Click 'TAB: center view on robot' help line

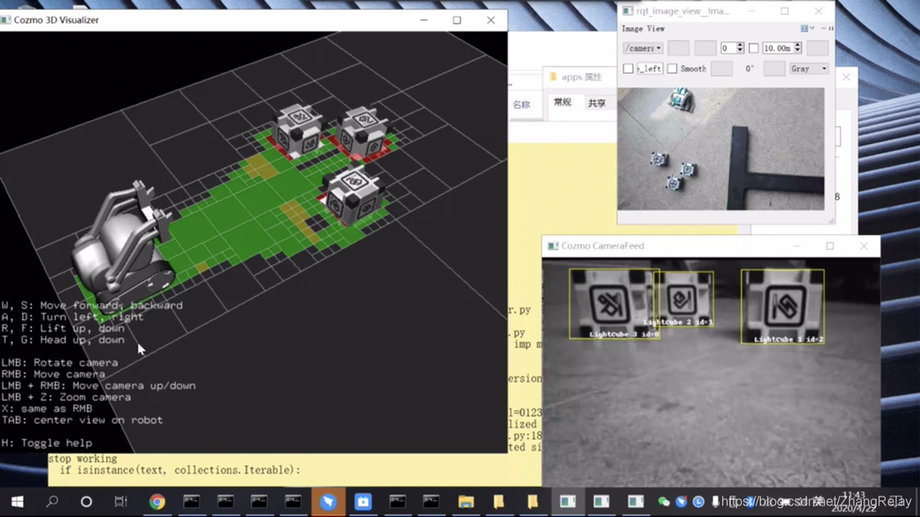(82, 420)
